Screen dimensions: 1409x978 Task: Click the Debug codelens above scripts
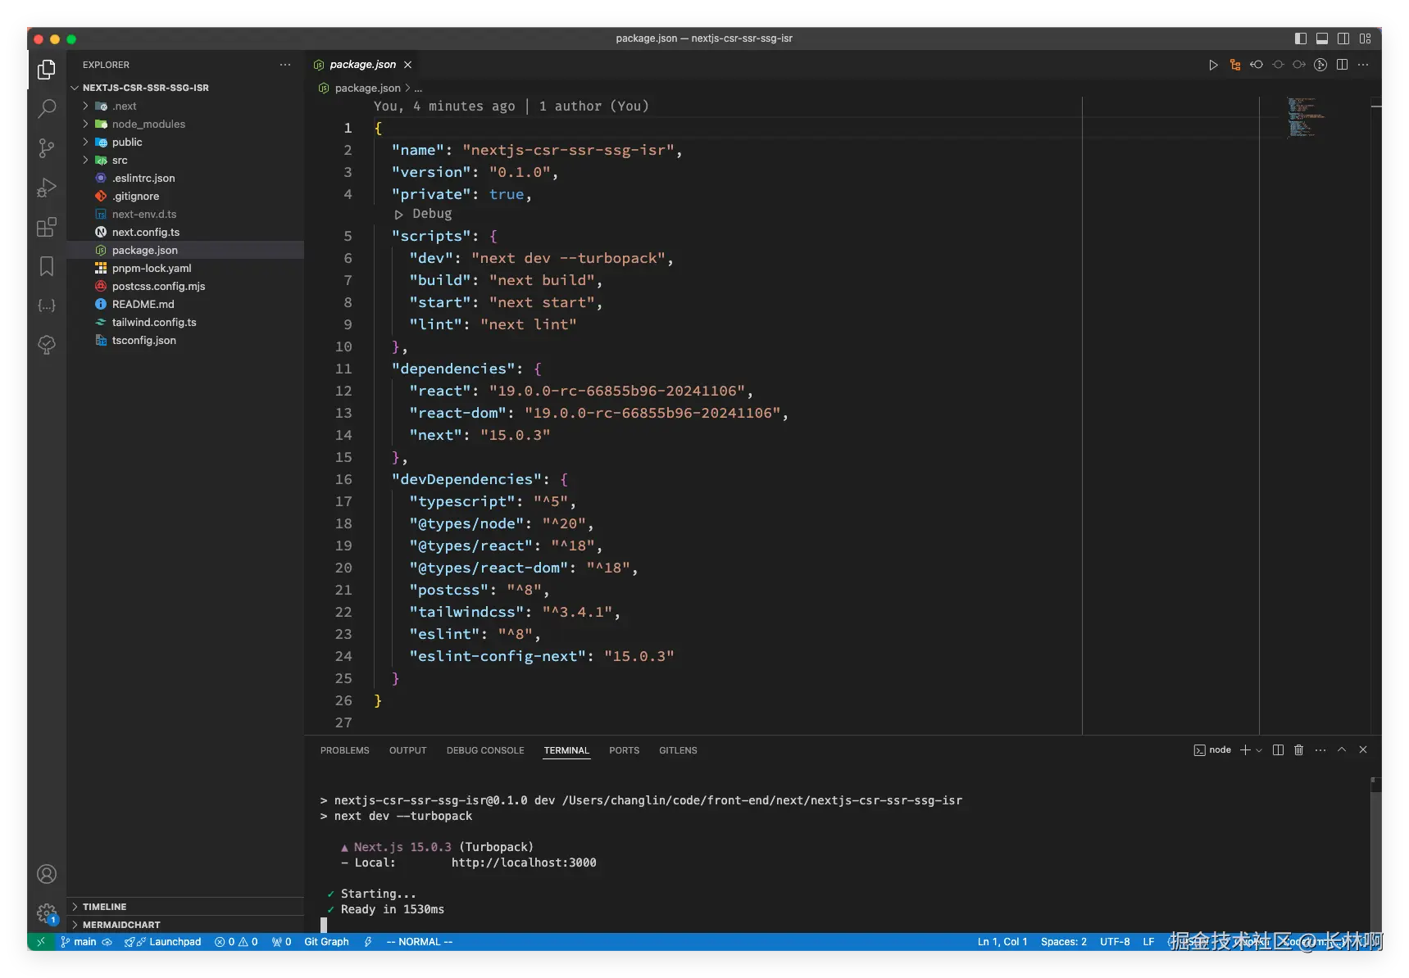tap(431, 214)
